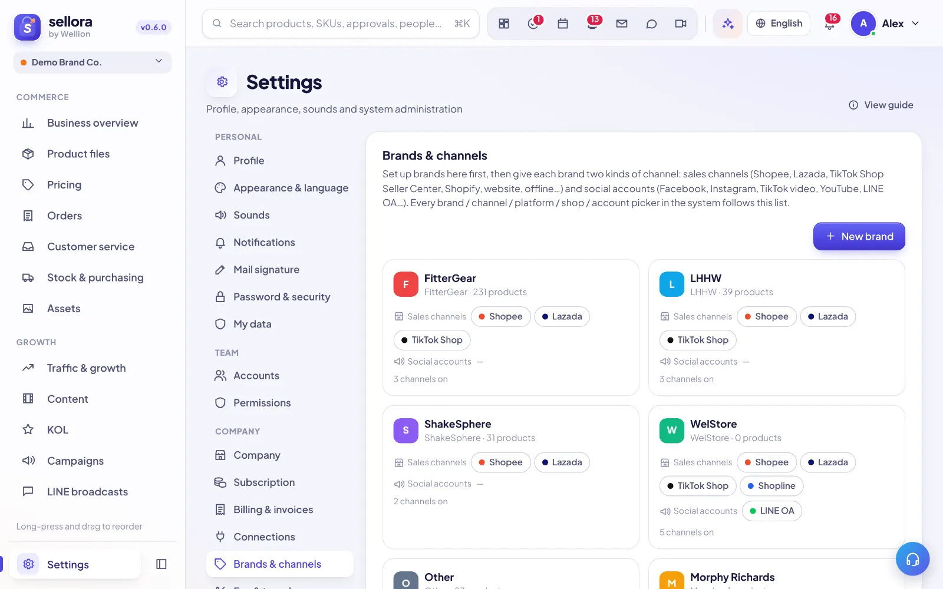Focus the search products input field
The width and height of the screenshot is (943, 589).
(341, 24)
